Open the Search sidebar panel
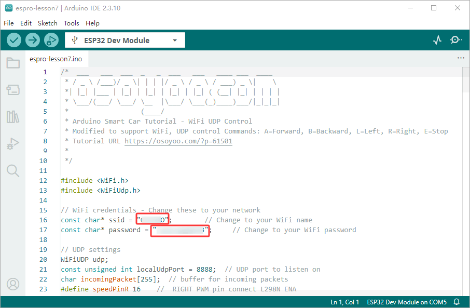470x308 pixels. [13, 170]
